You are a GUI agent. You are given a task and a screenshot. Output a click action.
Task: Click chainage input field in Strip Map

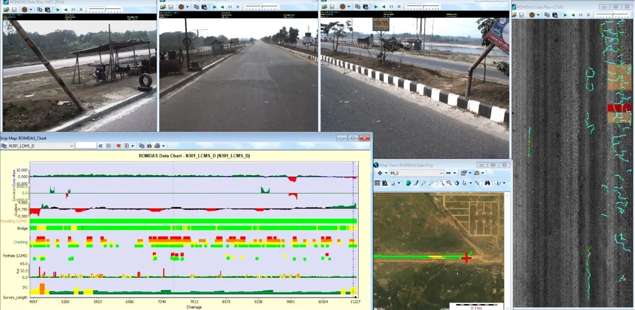(x=86, y=146)
